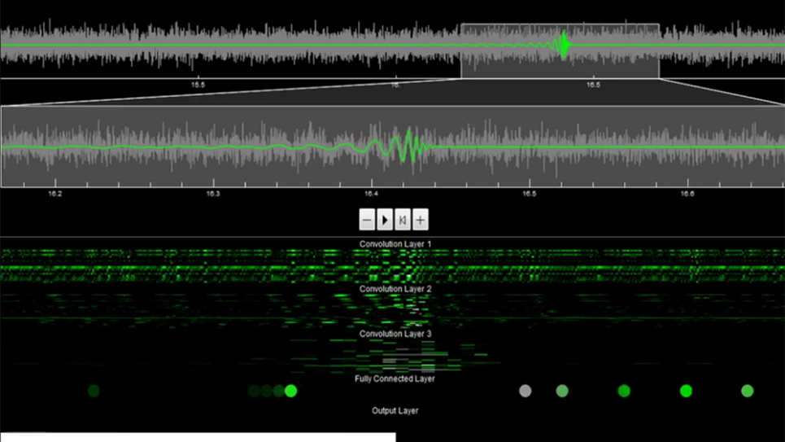This screenshot has width=785, height=442.
Task: Click the skip-to-start button
Action: (403, 220)
